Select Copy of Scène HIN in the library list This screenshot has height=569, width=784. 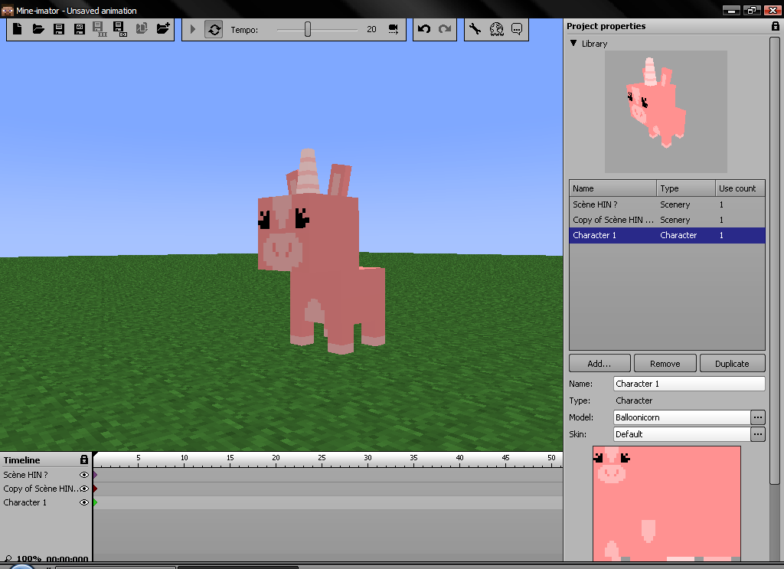point(612,220)
